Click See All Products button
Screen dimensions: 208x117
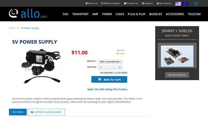tap(177, 75)
